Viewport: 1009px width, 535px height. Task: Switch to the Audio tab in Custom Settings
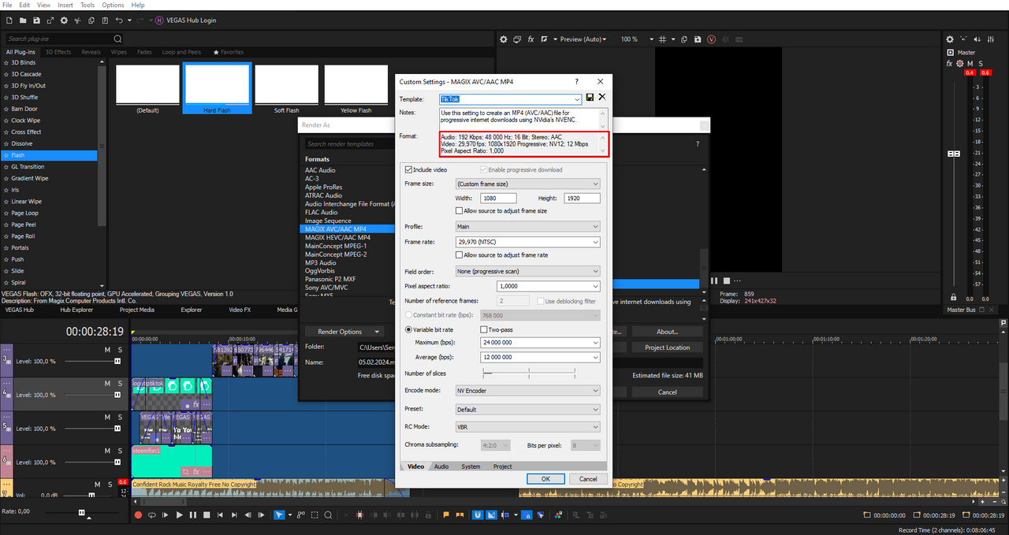pos(441,466)
